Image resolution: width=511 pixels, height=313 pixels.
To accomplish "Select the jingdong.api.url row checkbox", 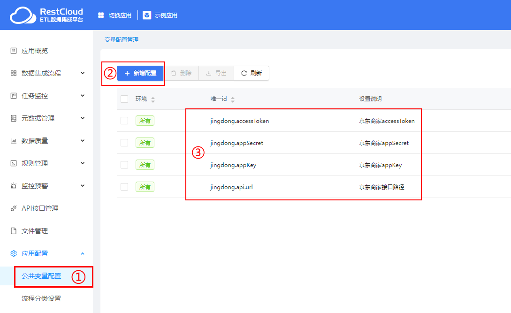I will pos(124,187).
